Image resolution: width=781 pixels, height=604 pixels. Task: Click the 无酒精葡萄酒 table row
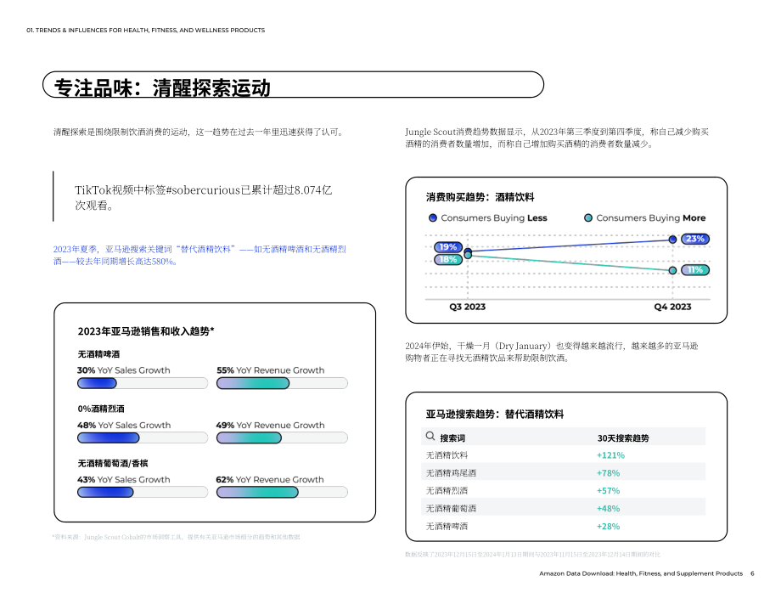coord(564,508)
